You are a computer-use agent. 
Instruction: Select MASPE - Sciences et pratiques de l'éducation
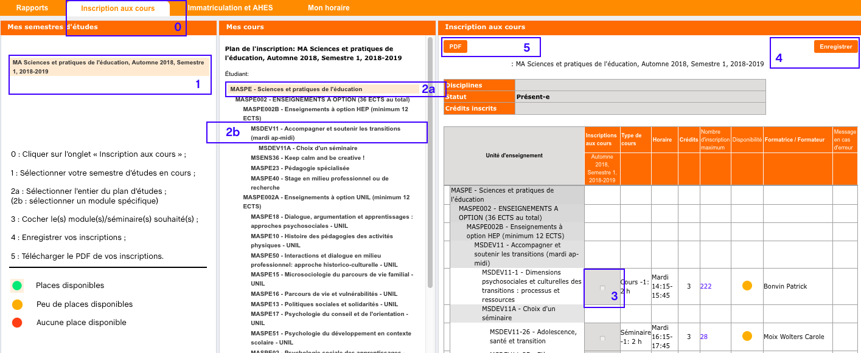296,89
